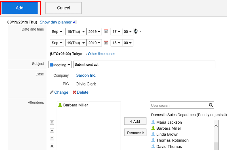
Task: Click the user icon next to Thomas Robinson
Action: pyautogui.click(x=153, y=140)
